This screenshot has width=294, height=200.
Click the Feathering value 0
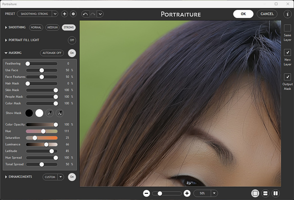coord(68,64)
